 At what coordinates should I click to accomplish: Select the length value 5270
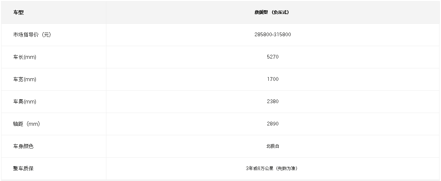273,57
